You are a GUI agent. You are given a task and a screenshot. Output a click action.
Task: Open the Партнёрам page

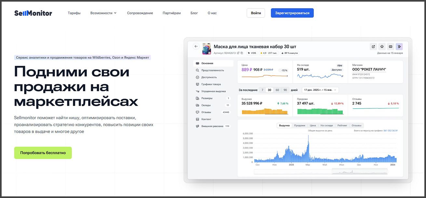click(172, 13)
